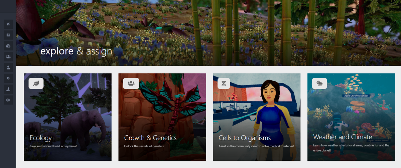Click the download icon in sidebar

(8, 89)
